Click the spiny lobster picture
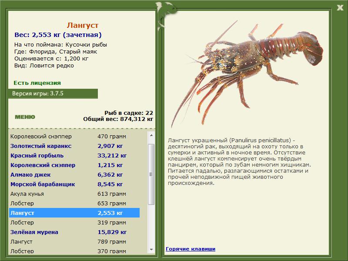Screen dimensions: 348x261 [x=247, y=73]
